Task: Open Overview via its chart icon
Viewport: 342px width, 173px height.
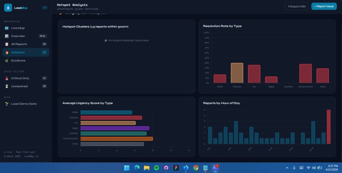Action: pyautogui.click(x=7, y=36)
